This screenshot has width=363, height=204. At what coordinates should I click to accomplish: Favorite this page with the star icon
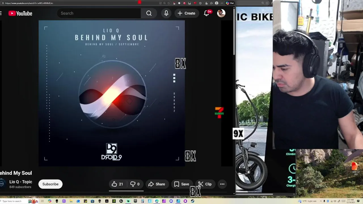pos(169,3)
